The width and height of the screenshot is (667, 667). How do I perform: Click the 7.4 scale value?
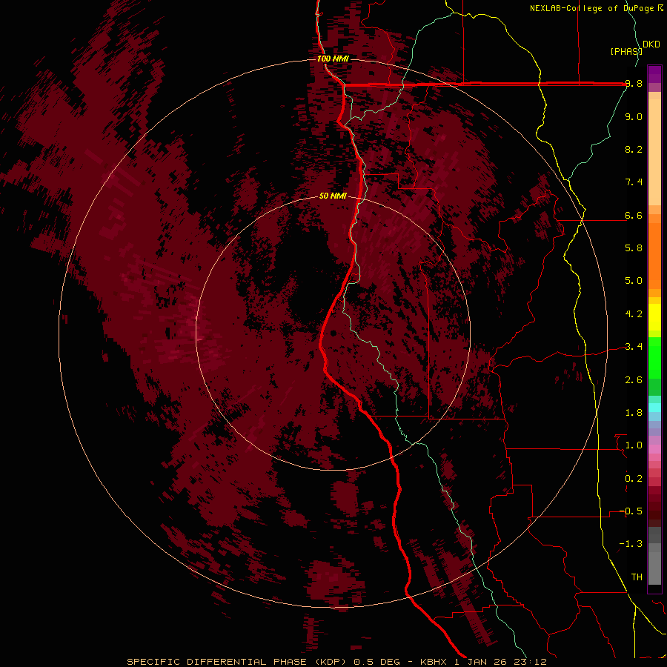(x=634, y=182)
